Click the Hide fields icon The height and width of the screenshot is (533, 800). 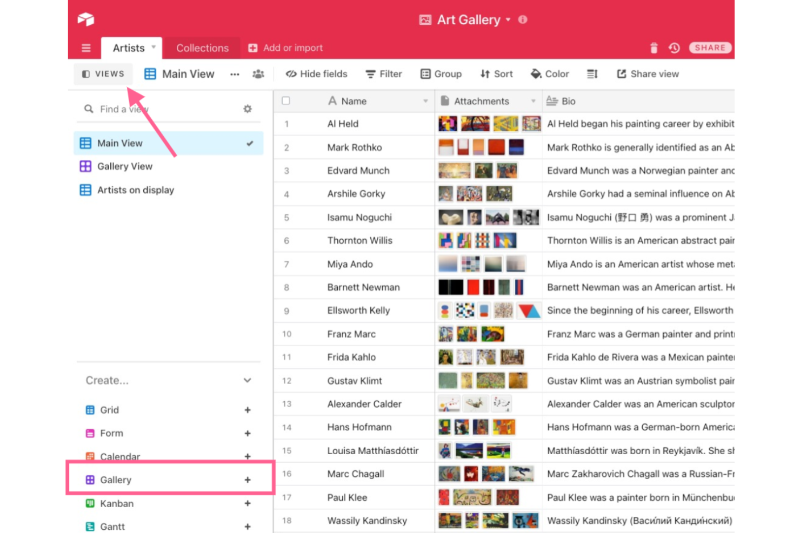316,74
